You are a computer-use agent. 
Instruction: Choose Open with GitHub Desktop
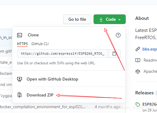click(52, 79)
